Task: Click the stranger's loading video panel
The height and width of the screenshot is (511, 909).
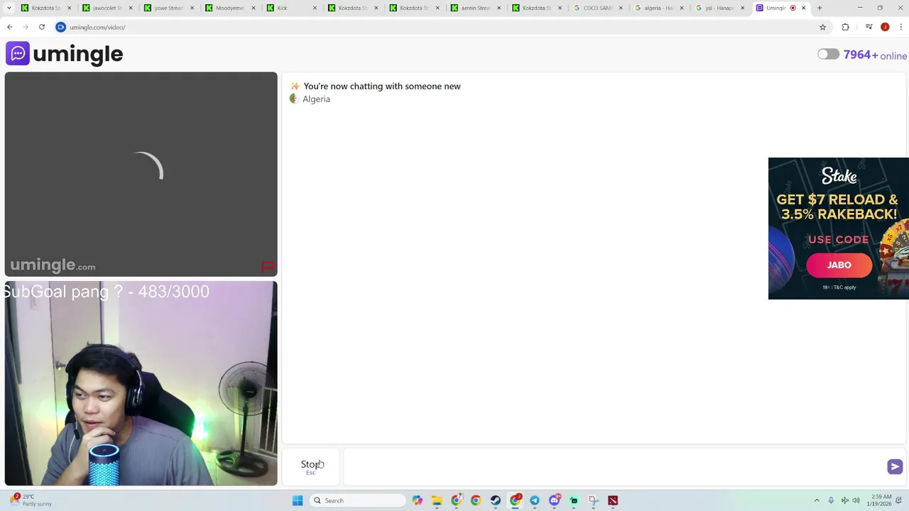Action: coord(141,174)
